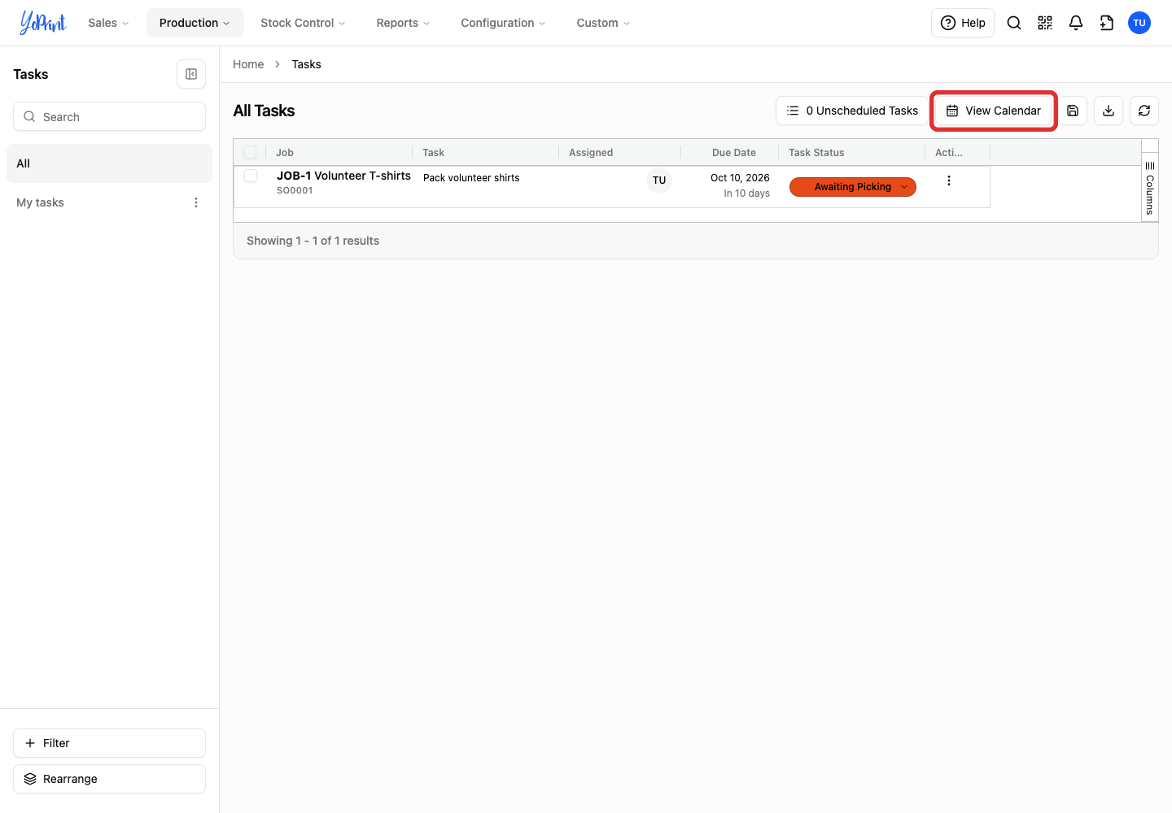The width and height of the screenshot is (1172, 813).
Task: Open JOB-1 Volunteer T-shirts job
Action: [x=343, y=176]
